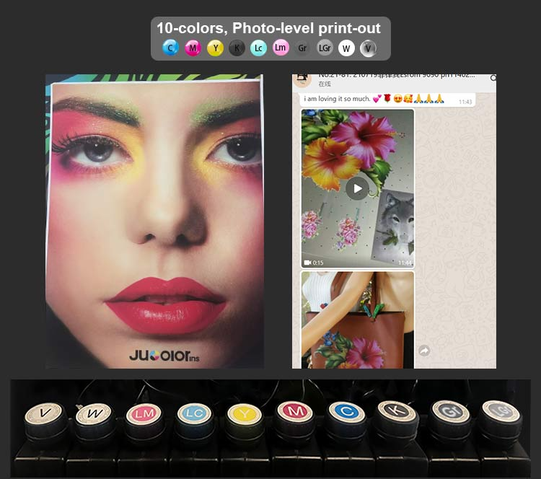Click the Cyan C color circle
The width and height of the screenshot is (541, 479).
(170, 48)
